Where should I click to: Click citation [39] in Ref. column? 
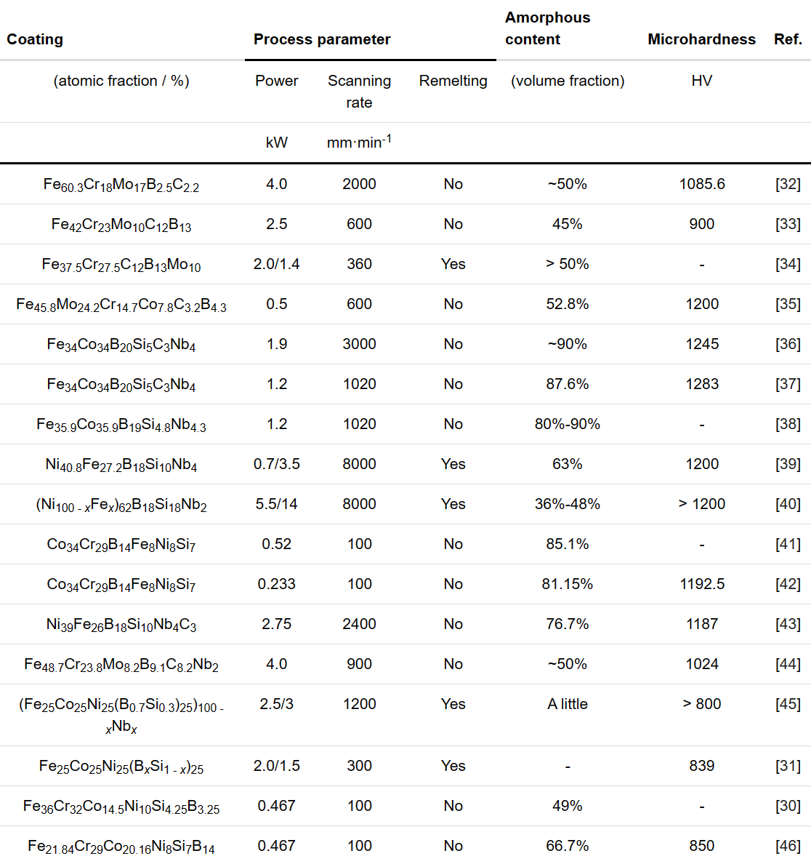(788, 464)
